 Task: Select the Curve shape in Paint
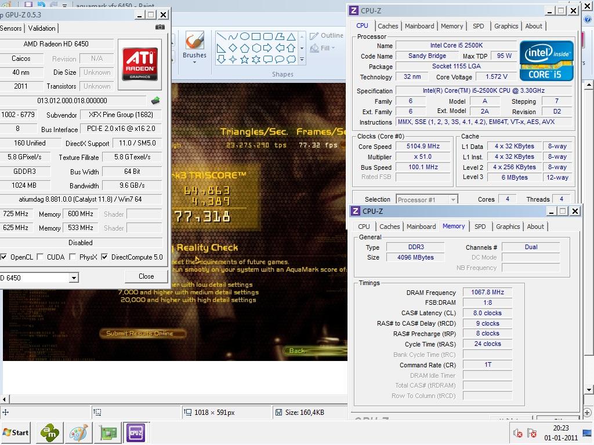pos(233,37)
